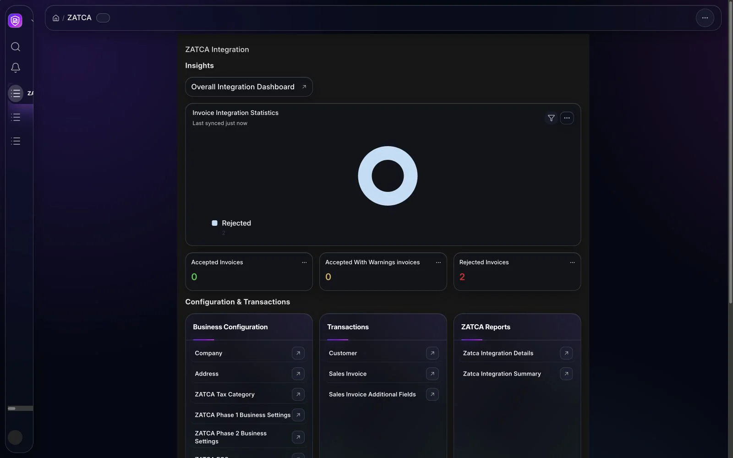Open the chart filter funnel icon
The image size is (733, 458).
pyautogui.click(x=551, y=118)
